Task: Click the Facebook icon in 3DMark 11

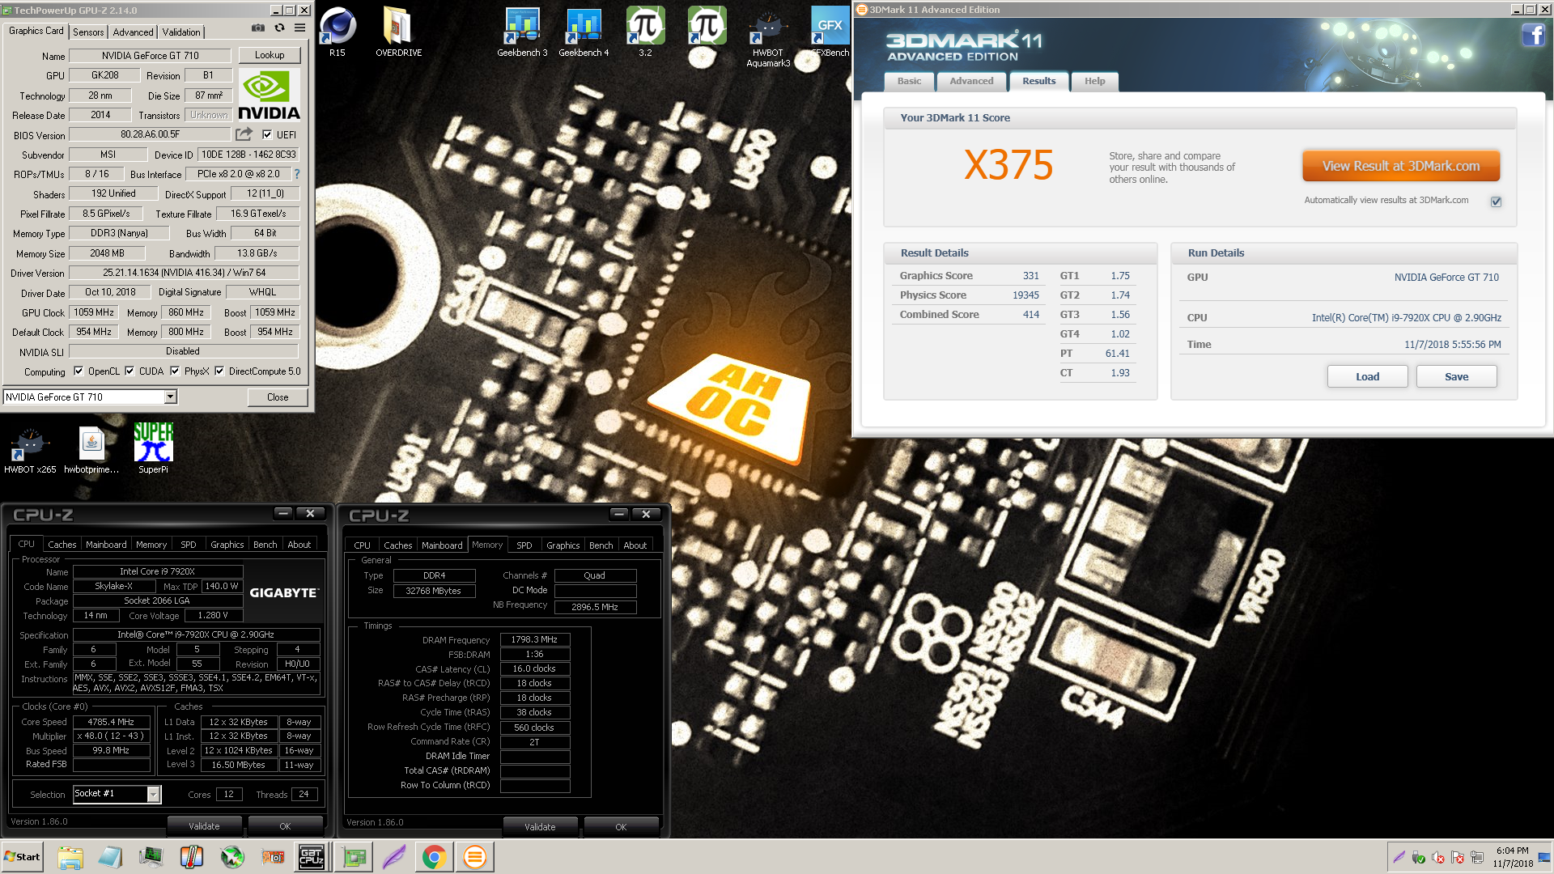Action: tap(1533, 35)
